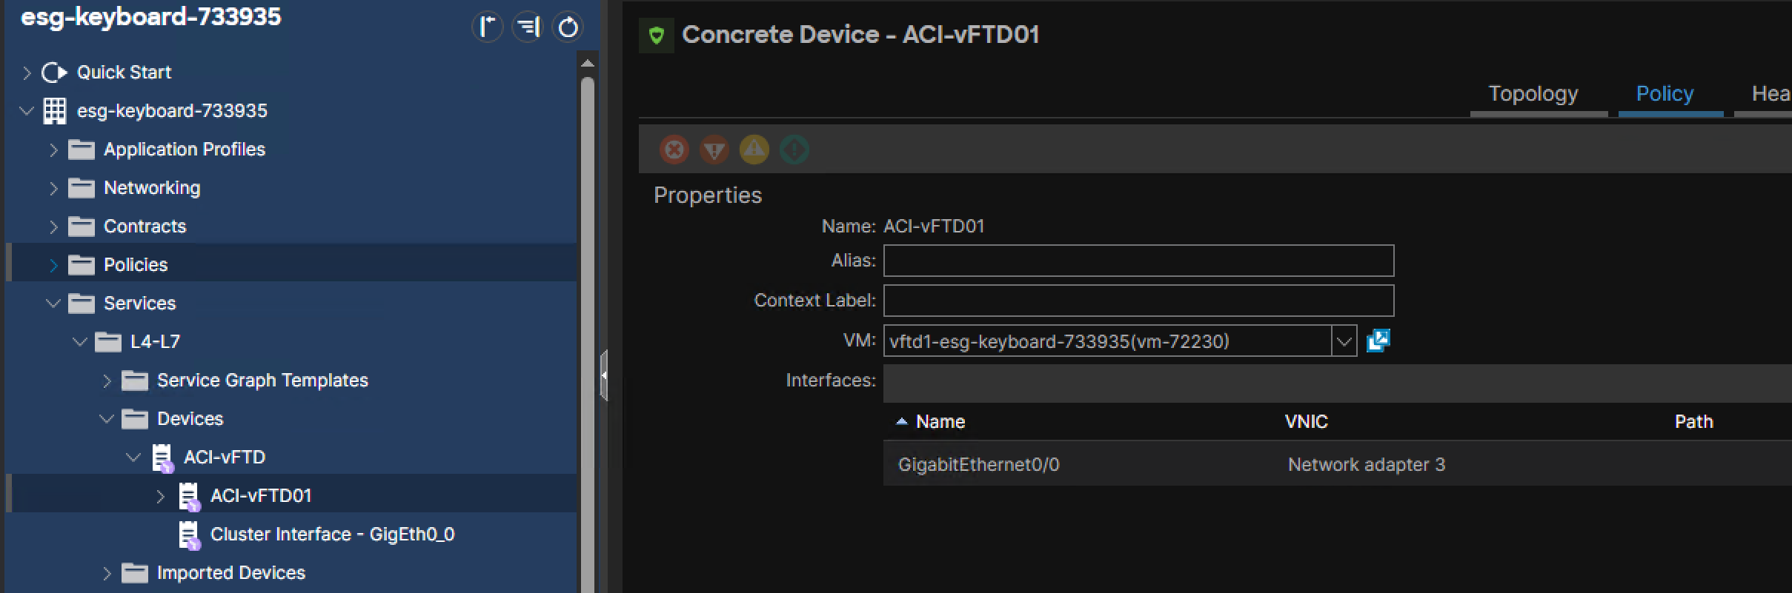Open the VM popup icon beside the dropdown
Image resolution: width=1792 pixels, height=593 pixels.
pyautogui.click(x=1378, y=341)
